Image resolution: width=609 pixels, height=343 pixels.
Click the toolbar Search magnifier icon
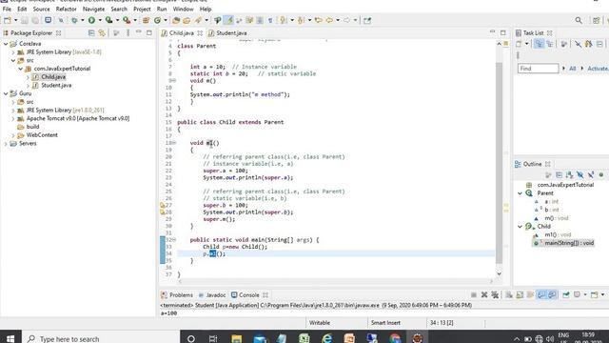[x=579, y=20]
